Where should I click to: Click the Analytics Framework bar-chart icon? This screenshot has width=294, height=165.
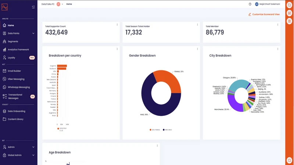4,49
